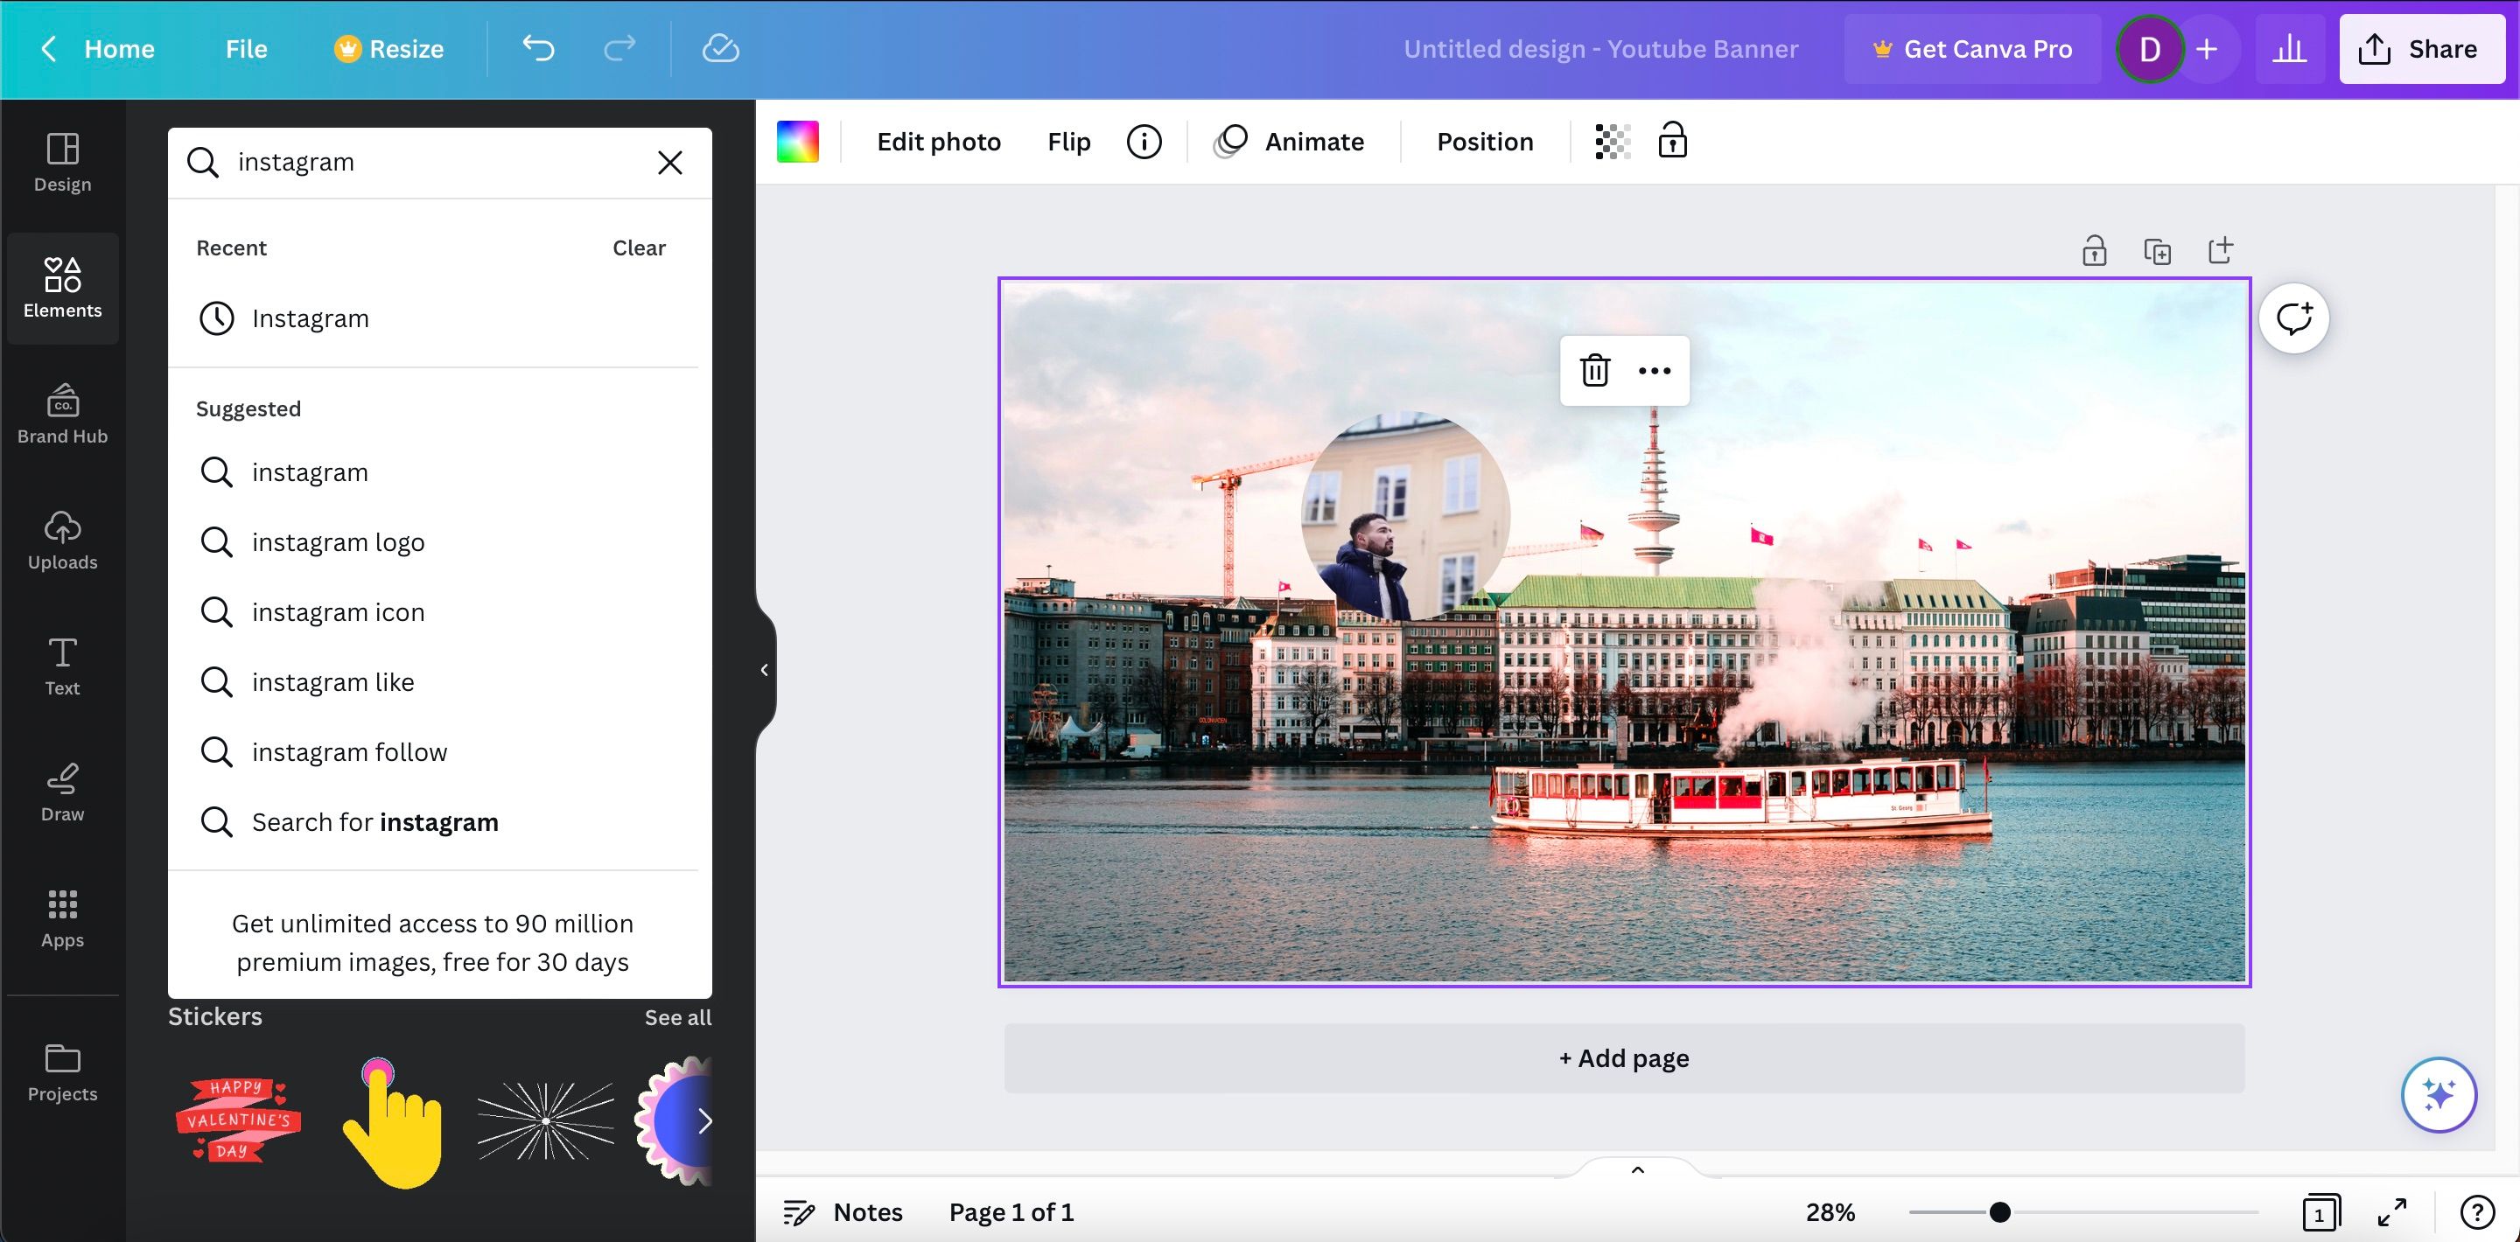The image size is (2520, 1242).
Task: Open the color picker swatch
Action: point(797,141)
